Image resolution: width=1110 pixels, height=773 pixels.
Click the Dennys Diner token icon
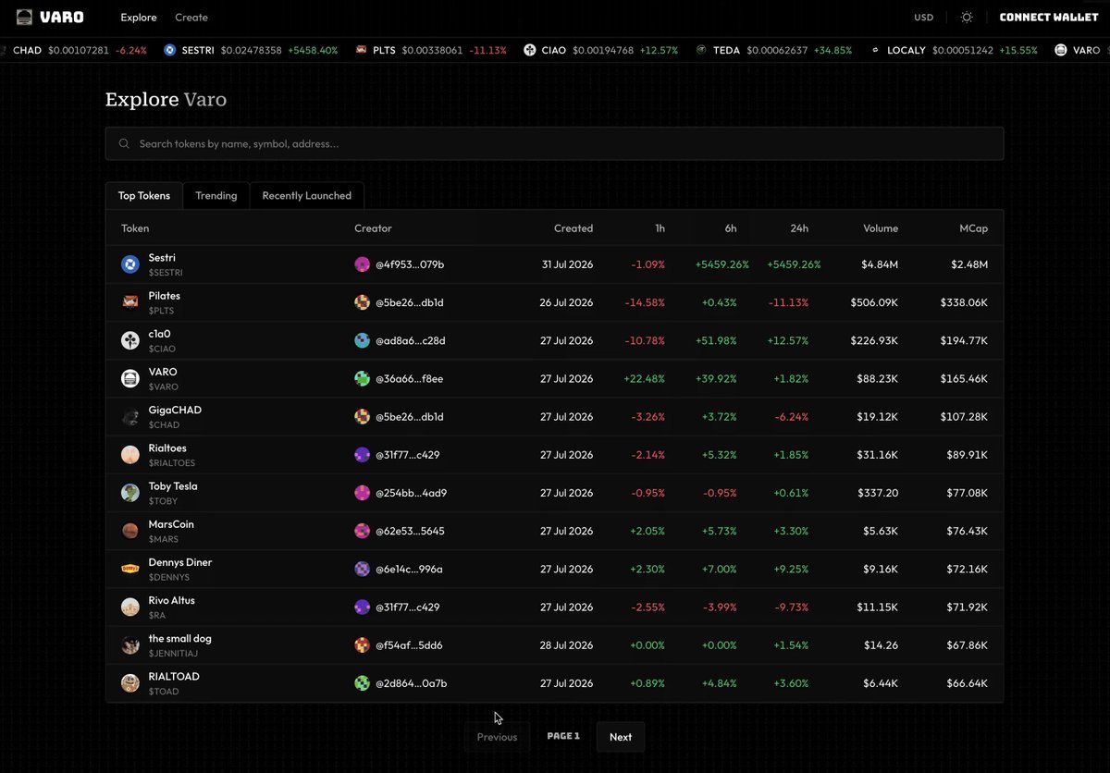pyautogui.click(x=130, y=569)
